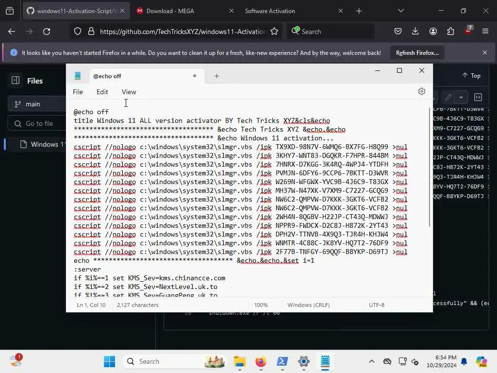
Task: Click Windows (CRLF) line ending status
Action: [x=308, y=305]
